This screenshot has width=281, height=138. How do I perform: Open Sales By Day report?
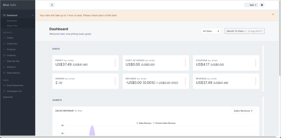click(13, 61)
